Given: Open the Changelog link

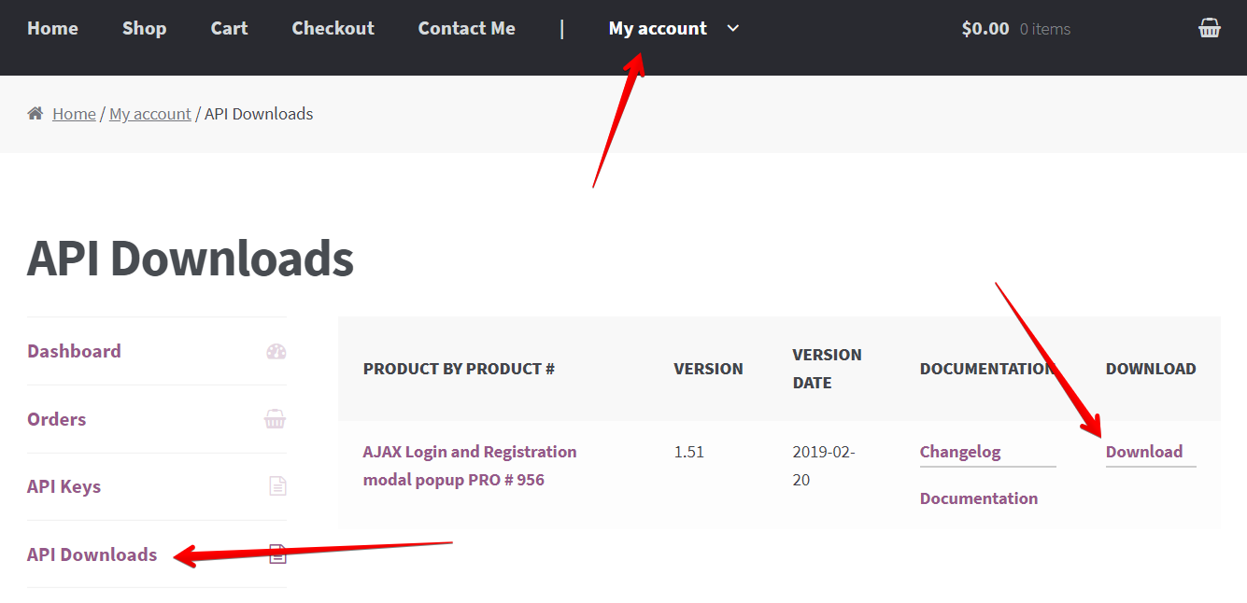Looking at the screenshot, I should pos(960,451).
